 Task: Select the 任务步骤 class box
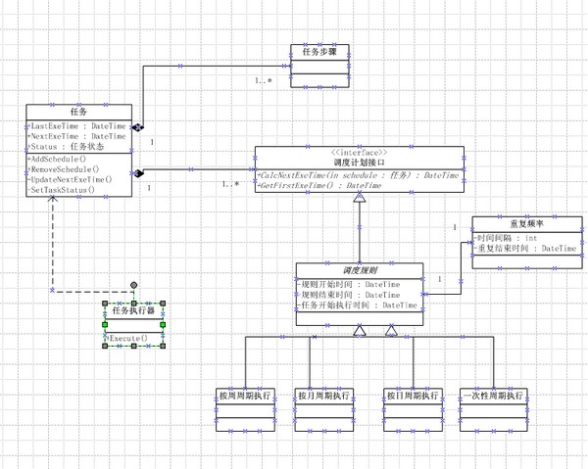319,66
